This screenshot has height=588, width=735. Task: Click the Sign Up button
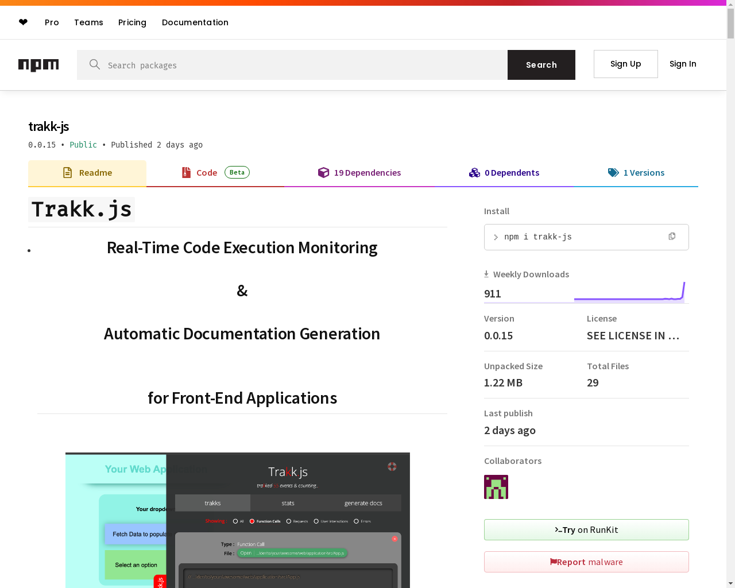[626, 64]
